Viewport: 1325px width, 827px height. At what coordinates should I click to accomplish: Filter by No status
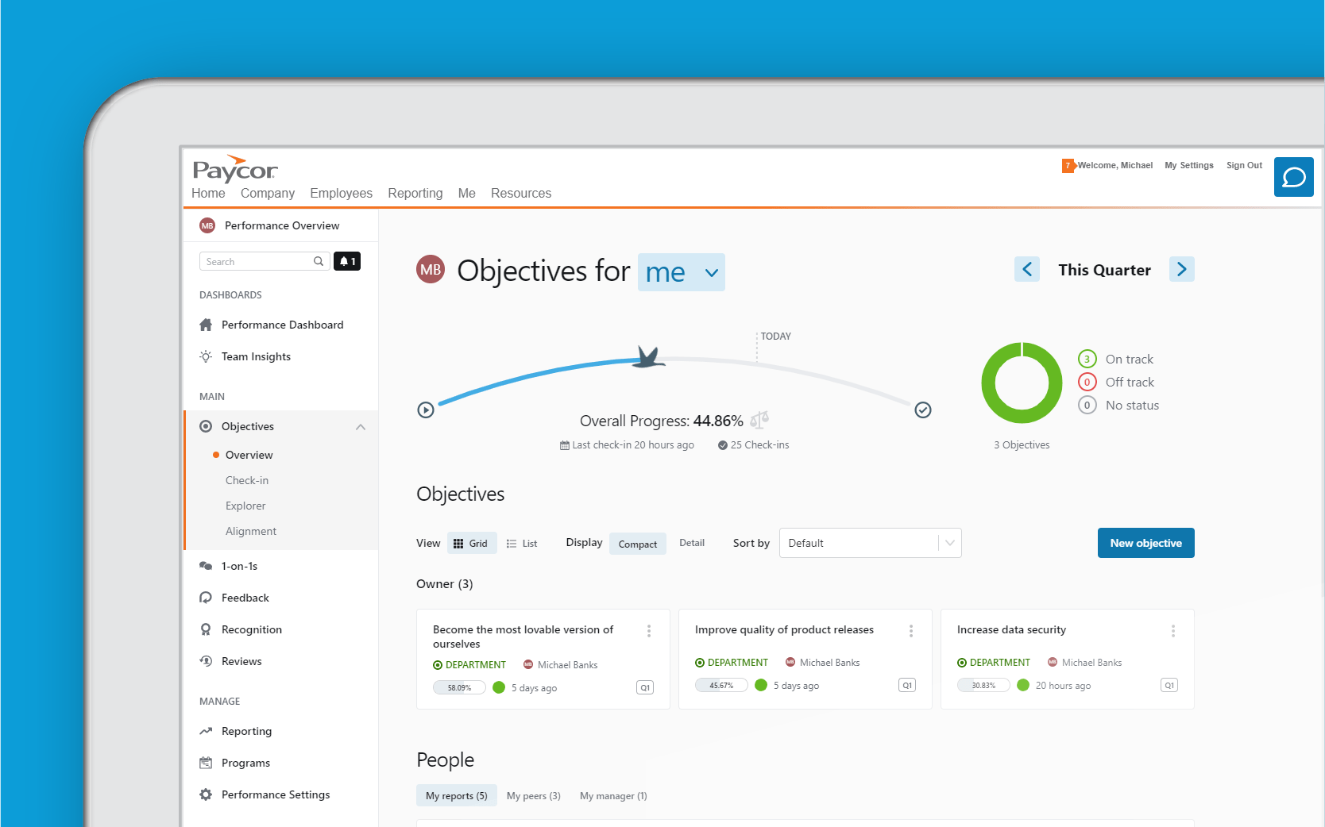(1118, 405)
